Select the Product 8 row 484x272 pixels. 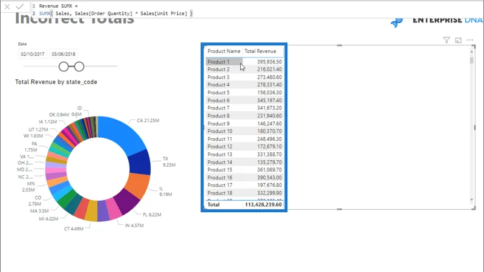pyautogui.click(x=244, y=115)
